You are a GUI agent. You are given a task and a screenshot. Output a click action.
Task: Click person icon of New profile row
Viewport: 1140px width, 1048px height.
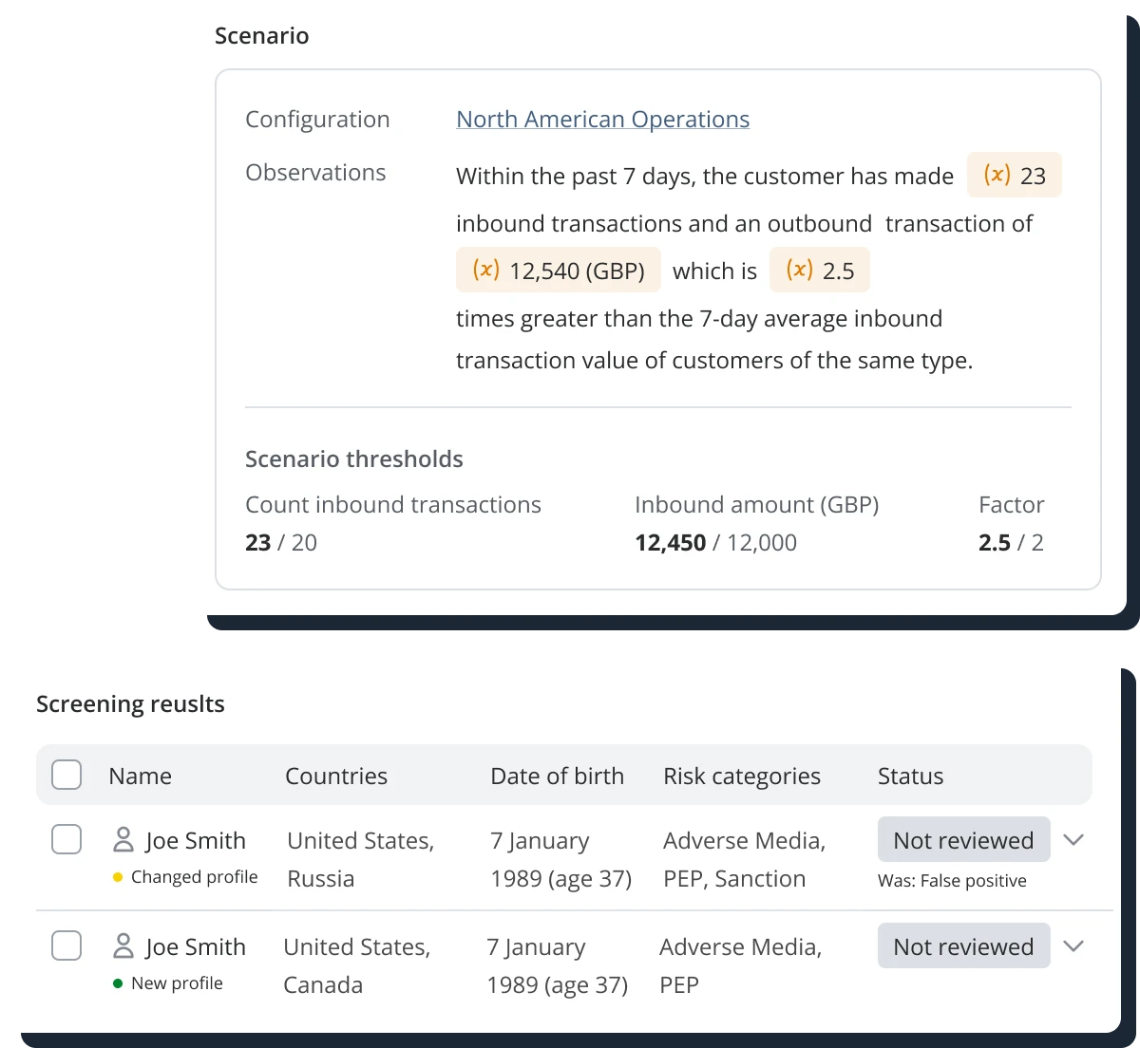pos(123,946)
